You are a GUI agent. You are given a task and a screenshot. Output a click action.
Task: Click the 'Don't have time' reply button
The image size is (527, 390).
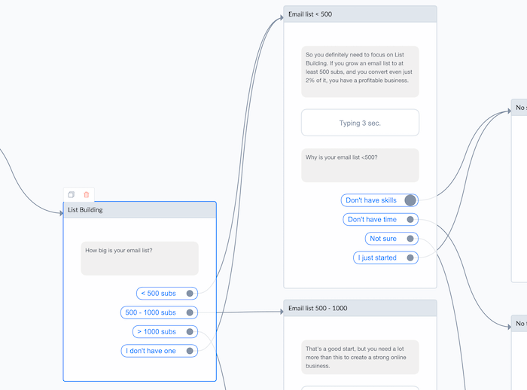[380, 220]
